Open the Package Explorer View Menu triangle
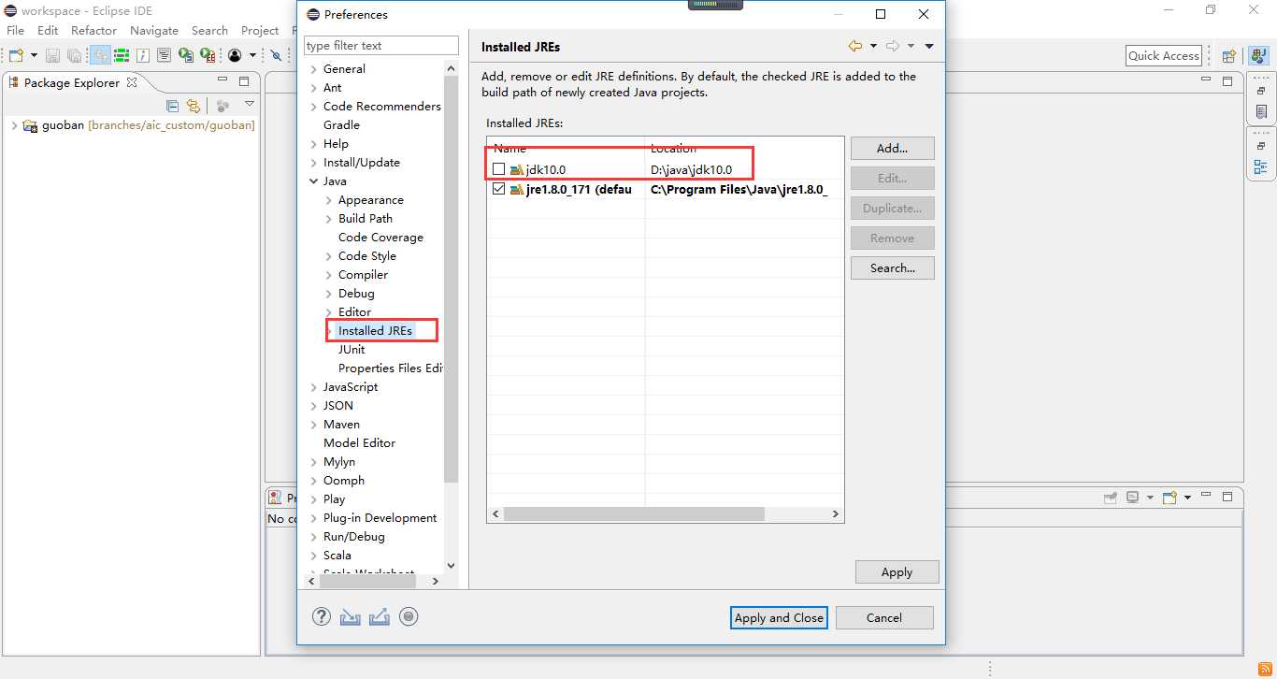Image resolution: width=1277 pixels, height=679 pixels. coord(249,104)
